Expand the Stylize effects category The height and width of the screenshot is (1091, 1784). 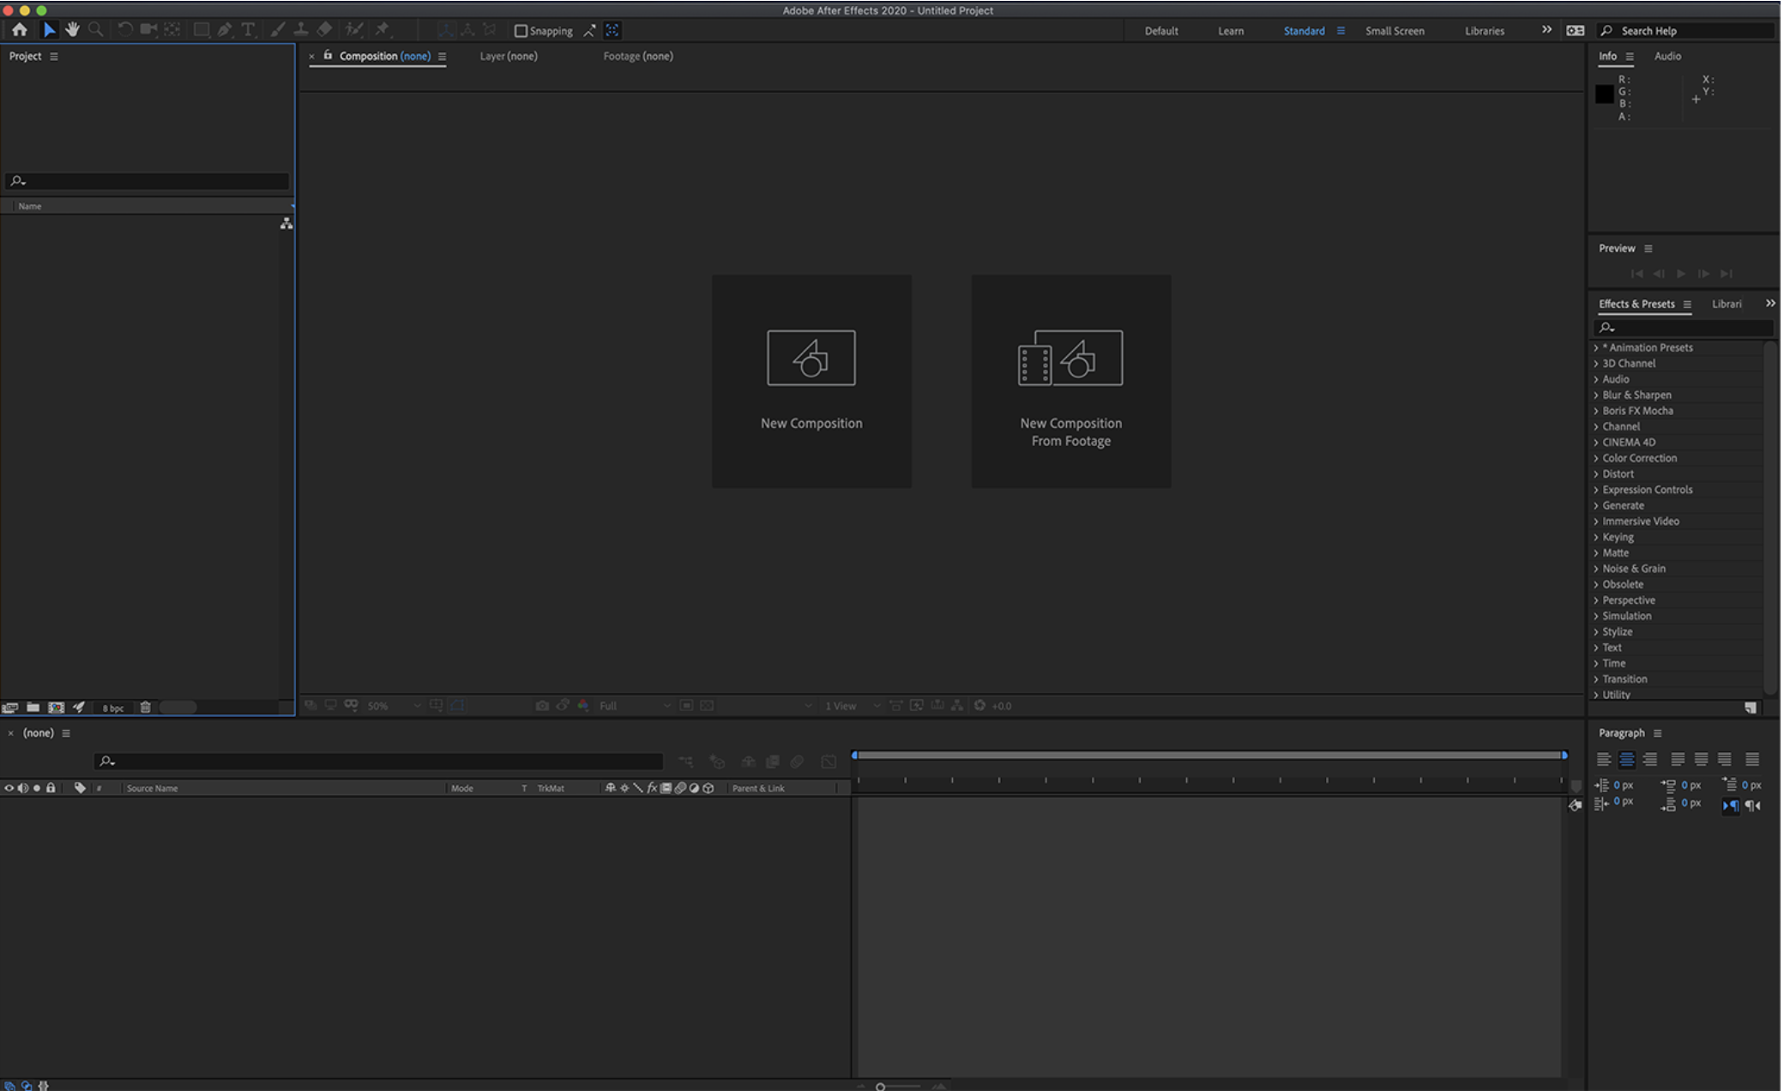point(1596,632)
